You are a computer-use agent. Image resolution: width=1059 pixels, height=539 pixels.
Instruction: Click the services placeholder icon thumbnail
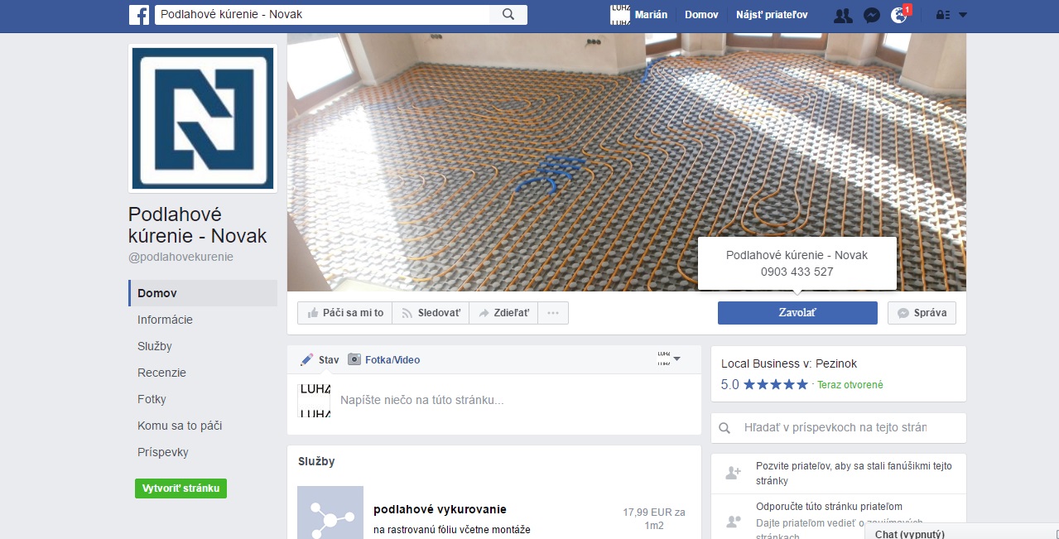point(330,513)
